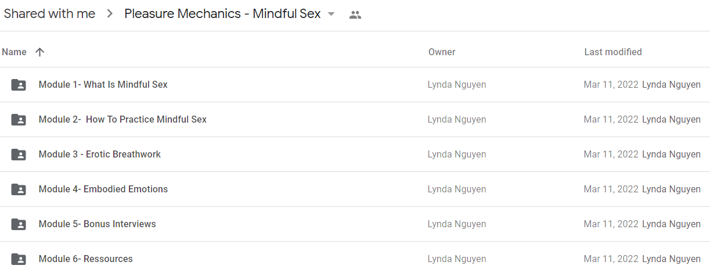
Task: Click the breadcrumb chevron after Shared with me
Action: 110,15
